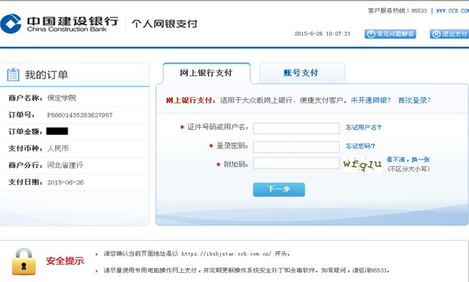Click the question mark icon in 常见问题解答
Viewport: 469px width, 282px height.
click(371, 34)
